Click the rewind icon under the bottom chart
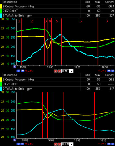Image resolution: width=115 pixels, height=146 pixels. coord(22,144)
